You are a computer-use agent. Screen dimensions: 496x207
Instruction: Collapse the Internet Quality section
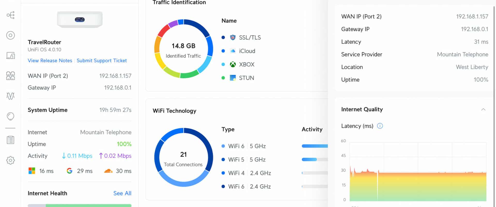(x=483, y=109)
